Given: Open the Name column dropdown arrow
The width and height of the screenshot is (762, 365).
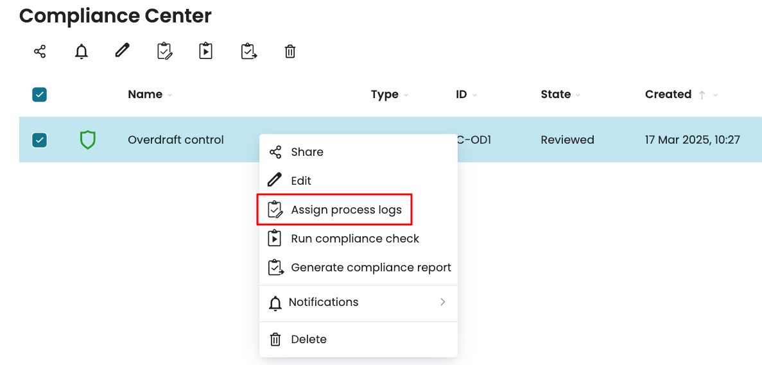Looking at the screenshot, I should click(170, 96).
